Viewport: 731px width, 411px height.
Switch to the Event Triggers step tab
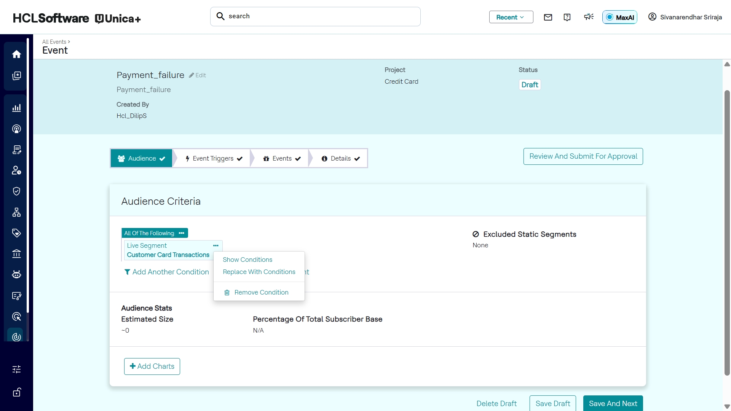(x=213, y=158)
